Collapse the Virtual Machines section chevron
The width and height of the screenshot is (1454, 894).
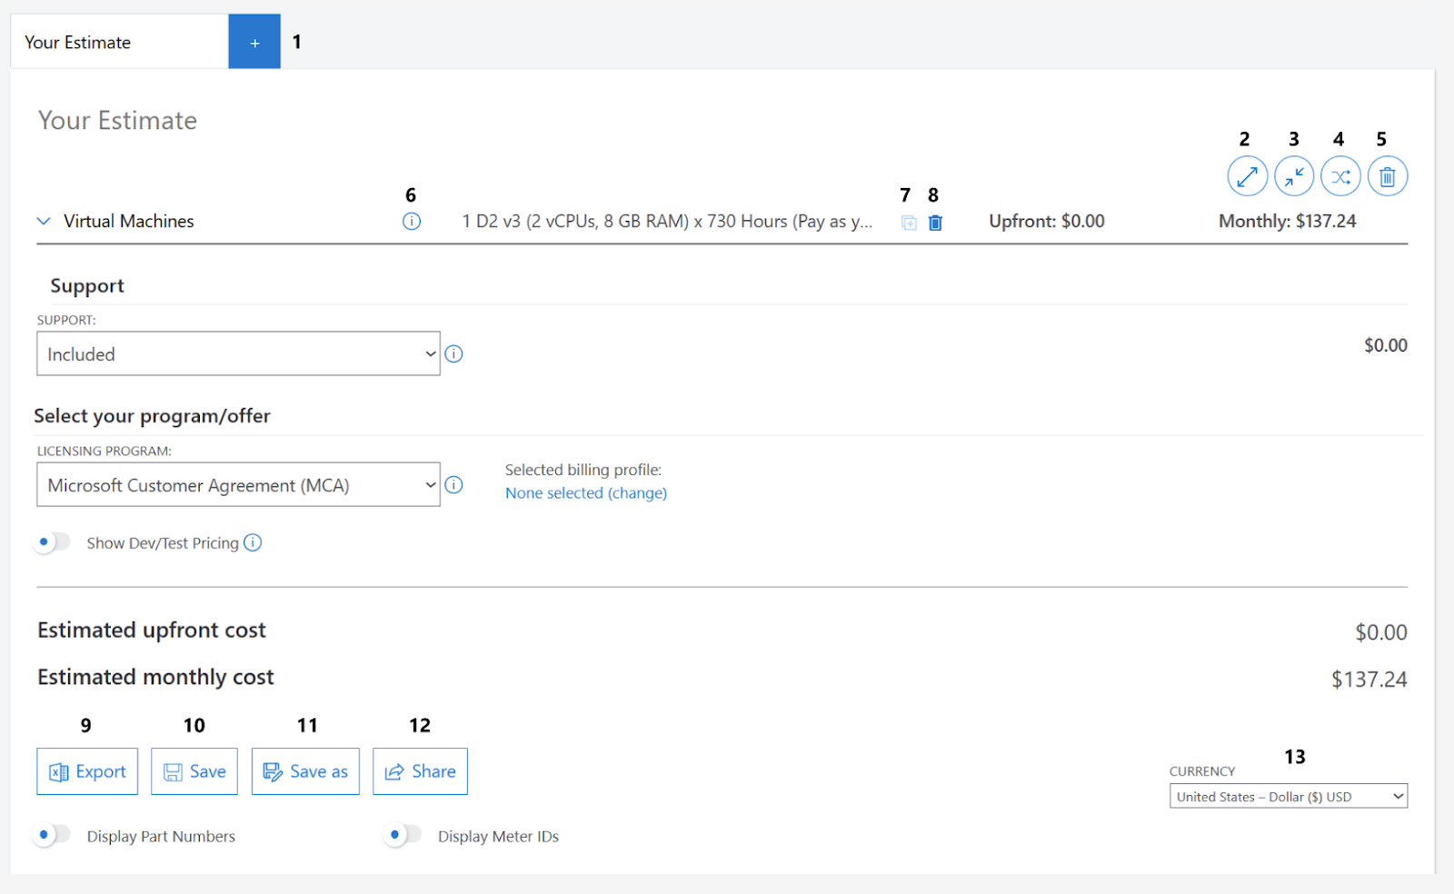pos(43,221)
